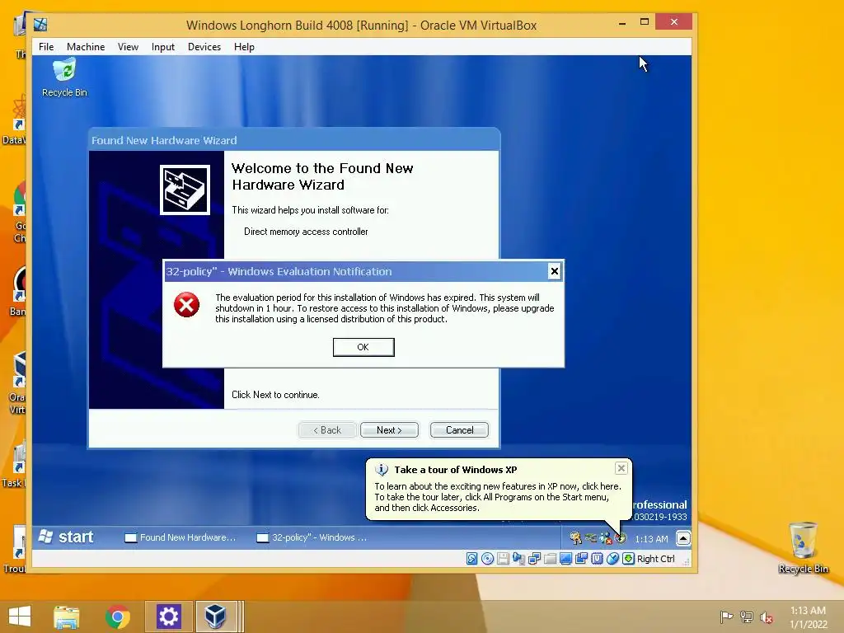Open the File menu
844x633 pixels.
46,47
